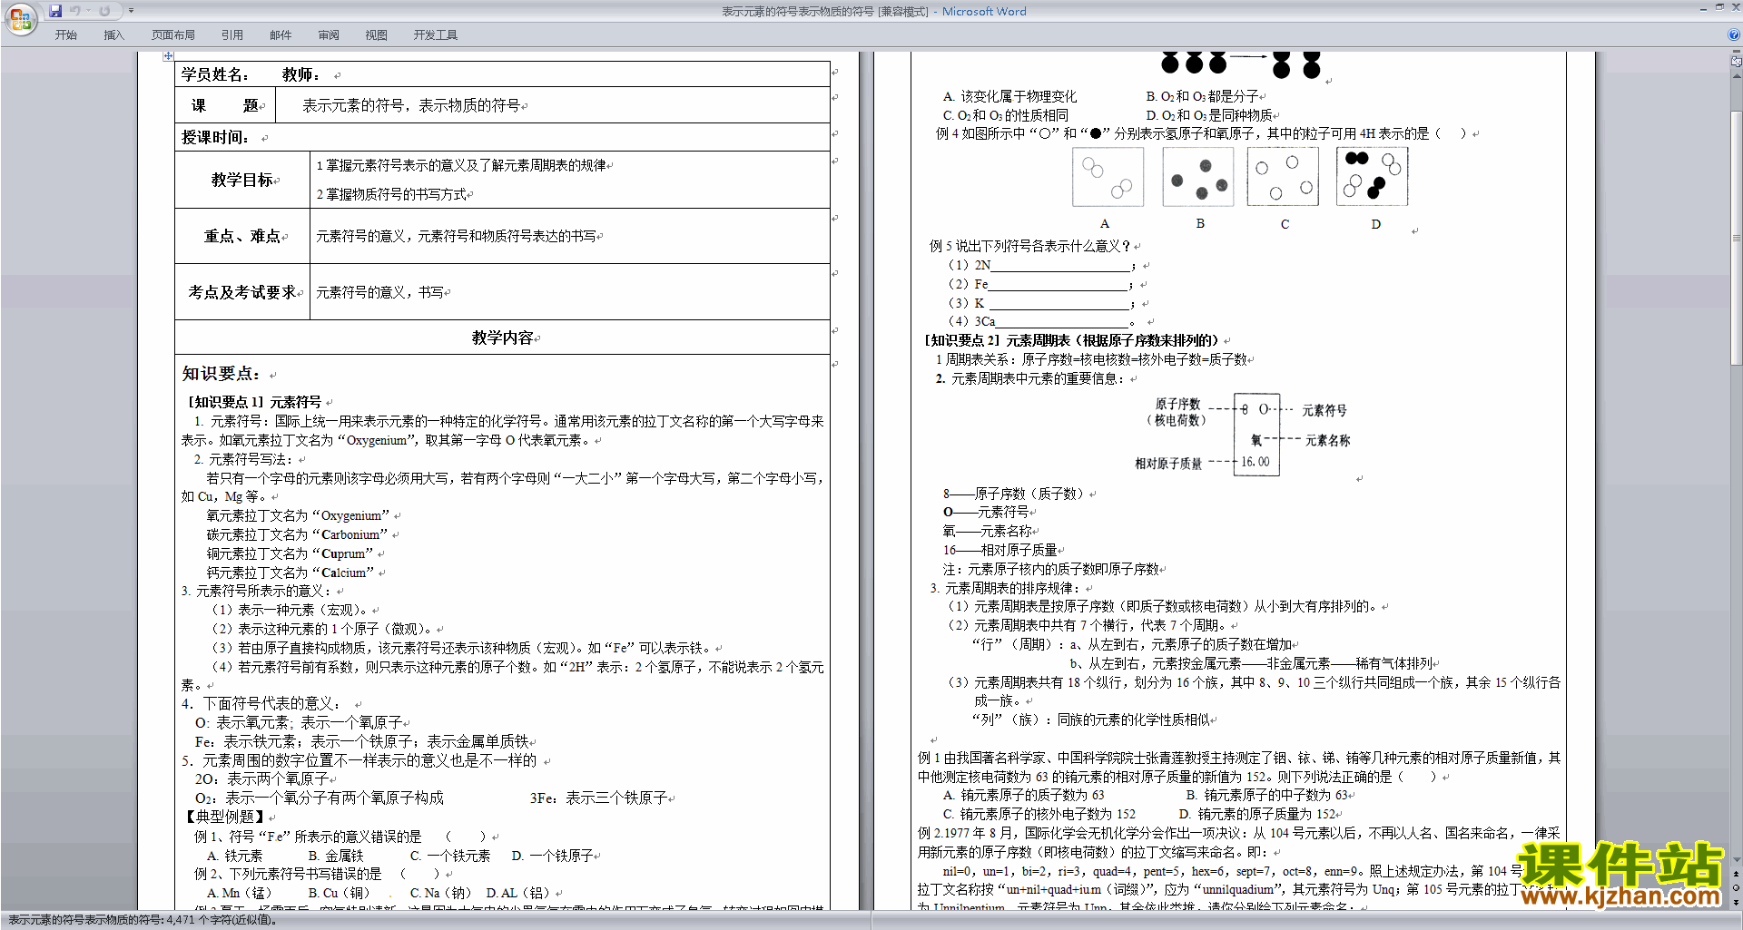The width and height of the screenshot is (1743, 930).
Task: Click particle diagram D image
Action: [x=1372, y=177]
